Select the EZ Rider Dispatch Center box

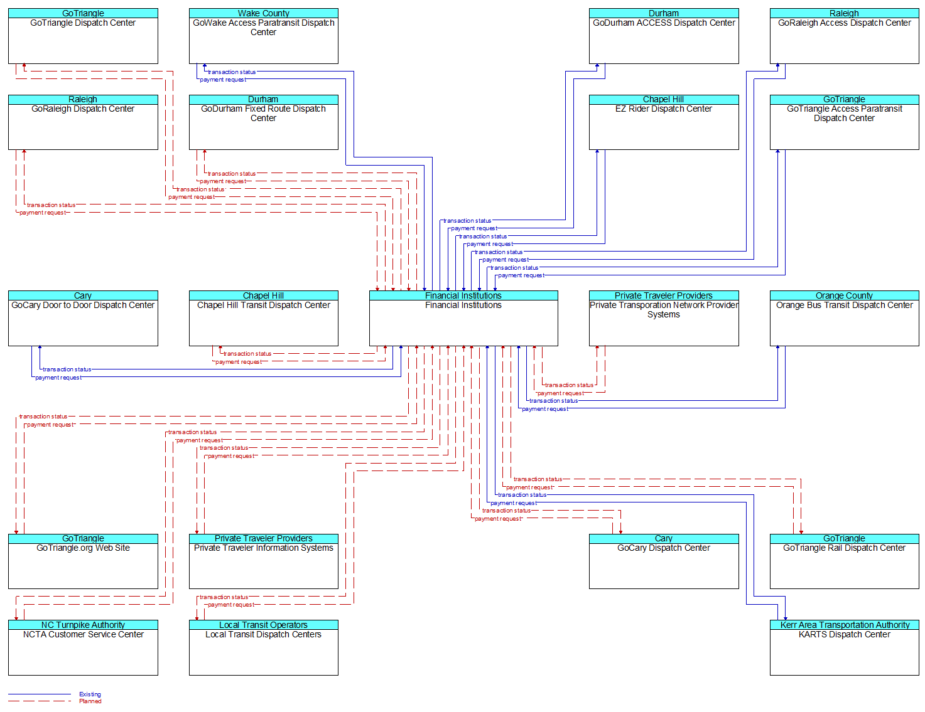click(x=664, y=122)
